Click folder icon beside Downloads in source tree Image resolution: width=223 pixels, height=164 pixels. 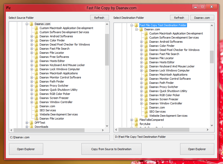coord(32,127)
